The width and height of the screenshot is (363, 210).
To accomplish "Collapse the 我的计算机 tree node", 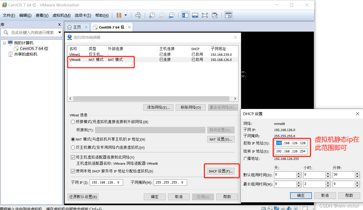I will [x=4, y=43].
